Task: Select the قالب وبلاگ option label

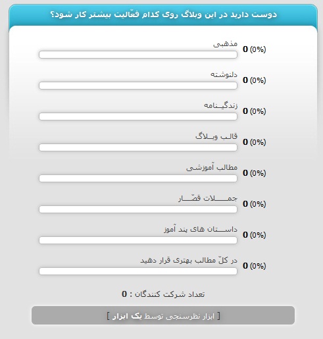Action: click(x=216, y=136)
